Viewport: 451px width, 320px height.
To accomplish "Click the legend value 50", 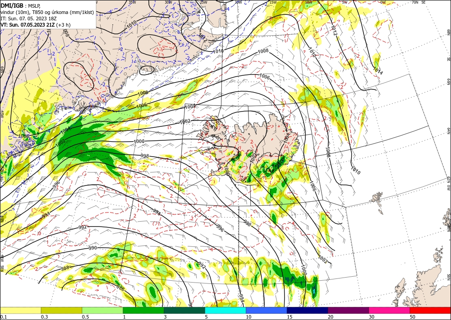I will 413,317.
